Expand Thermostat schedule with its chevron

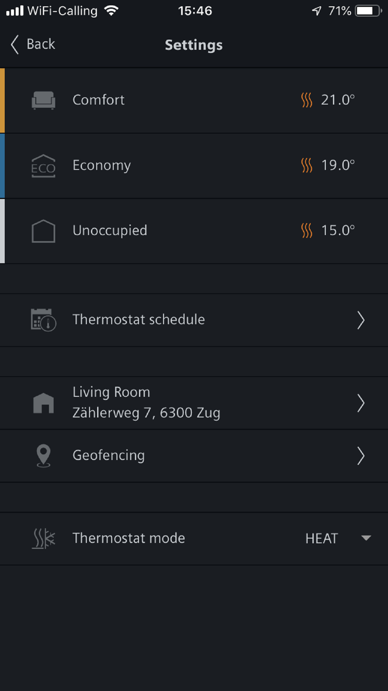tap(361, 320)
